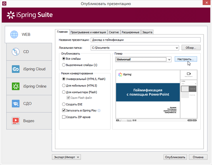Image resolution: width=212 pixels, height=165 pixels.
Task: Toggle the Один Flash файл checkbox
Action: (68, 98)
